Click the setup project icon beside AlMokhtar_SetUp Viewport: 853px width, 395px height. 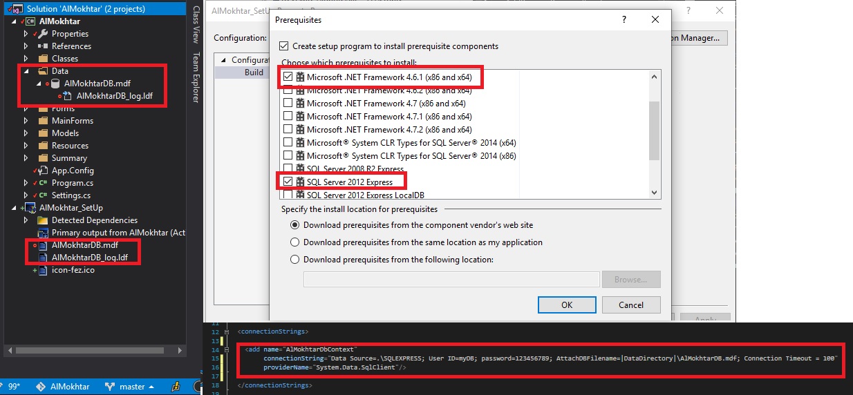[x=30, y=208]
